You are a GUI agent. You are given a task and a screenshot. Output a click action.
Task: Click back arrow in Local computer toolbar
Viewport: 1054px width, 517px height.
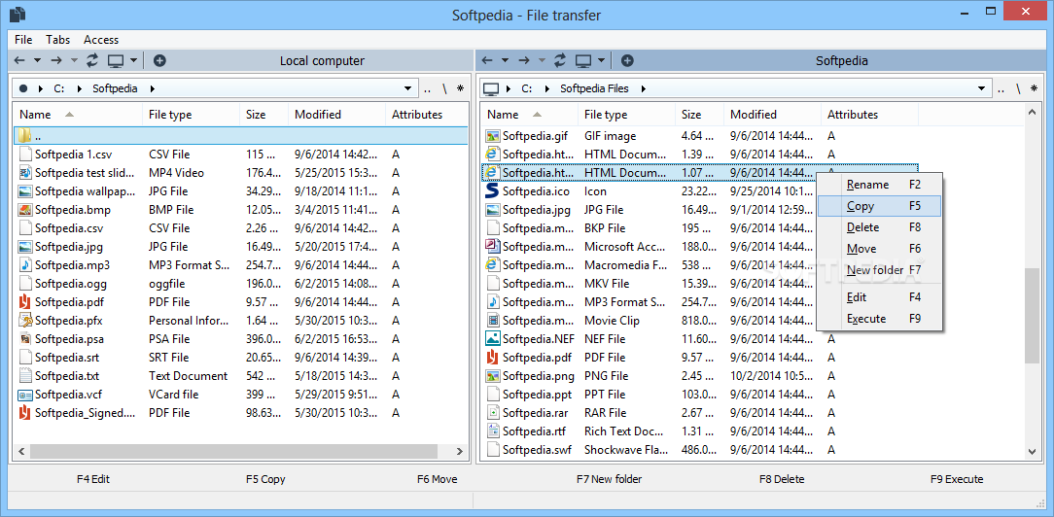pyautogui.click(x=19, y=60)
